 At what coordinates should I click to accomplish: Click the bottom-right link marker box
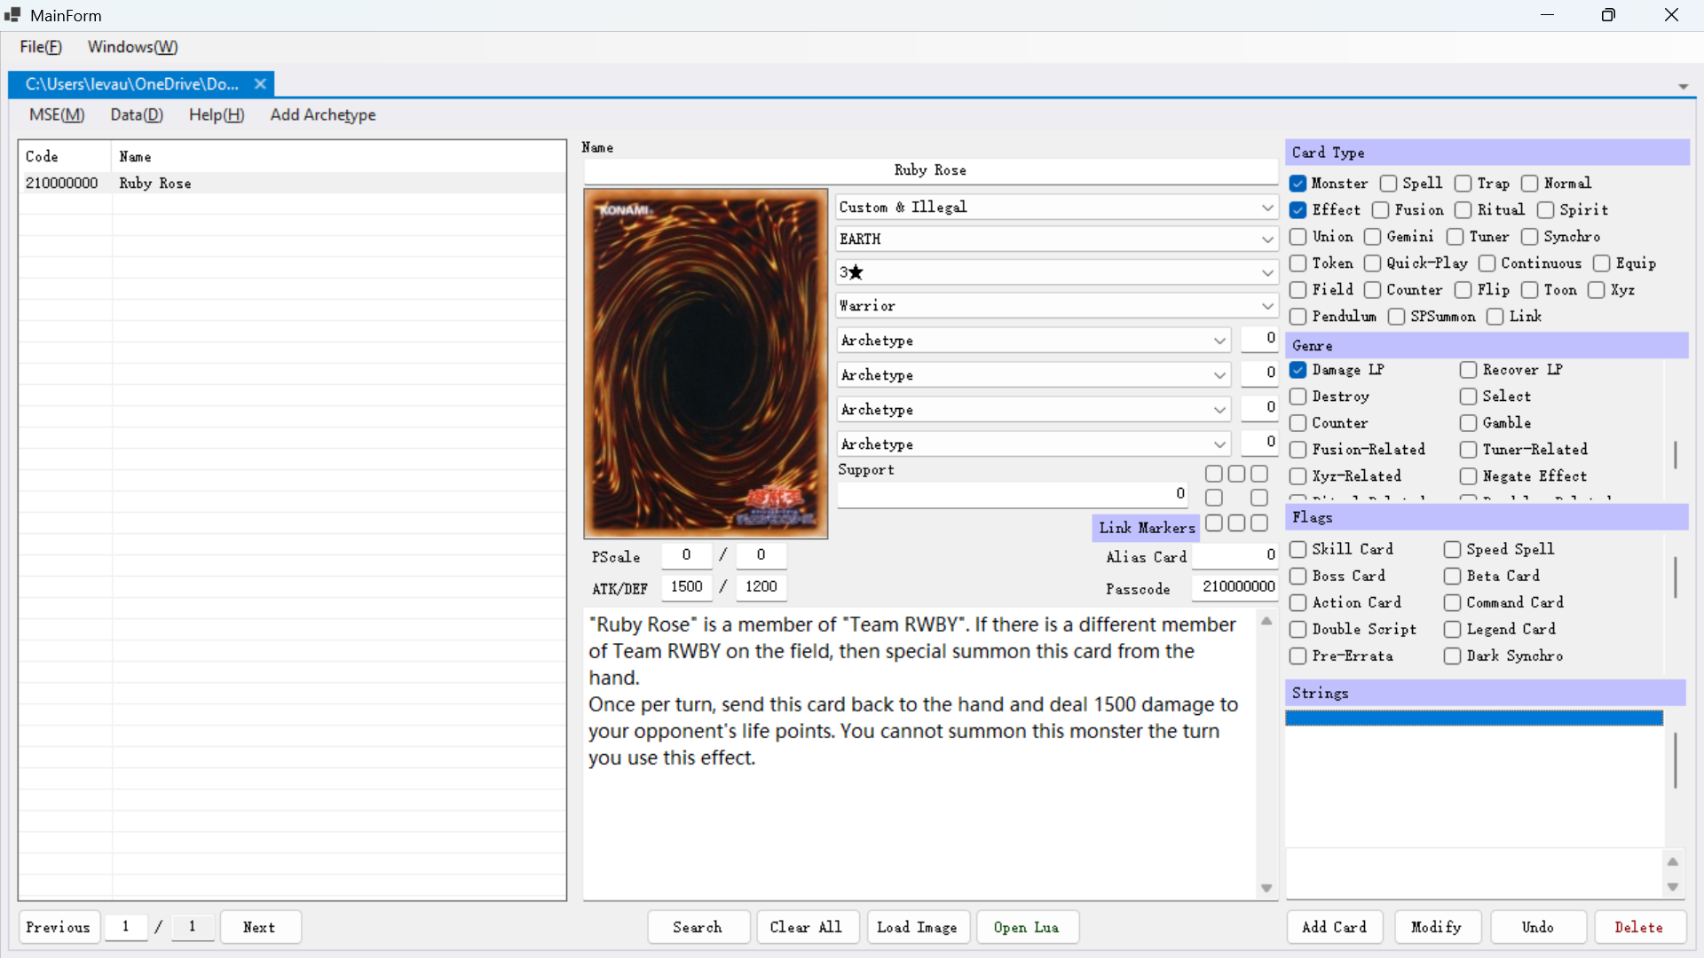[1259, 523]
